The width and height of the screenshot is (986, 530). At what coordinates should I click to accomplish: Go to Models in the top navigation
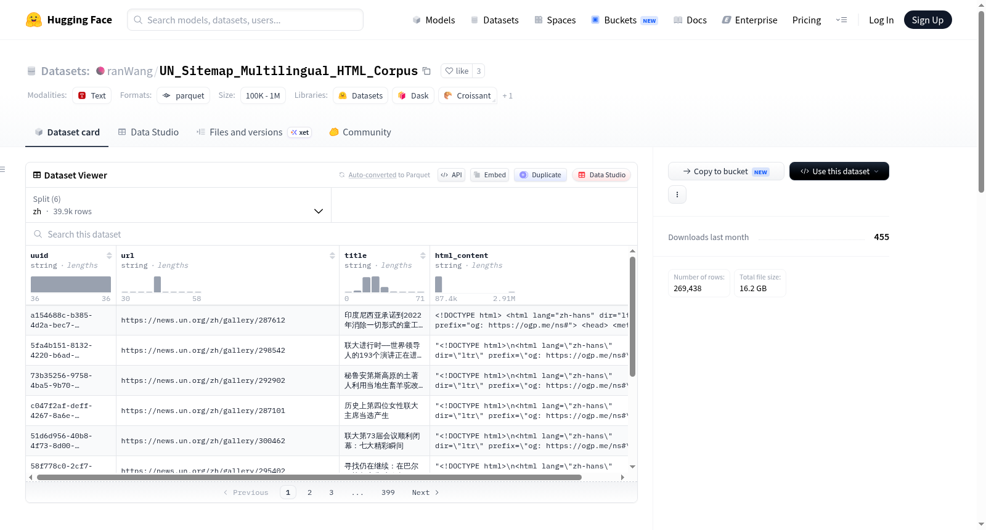tap(434, 20)
